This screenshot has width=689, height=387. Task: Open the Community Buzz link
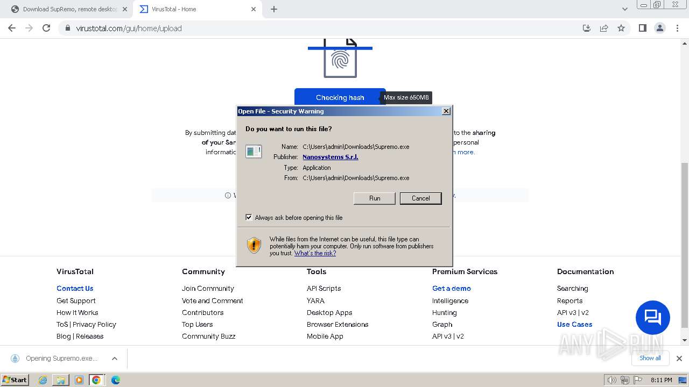209,336
